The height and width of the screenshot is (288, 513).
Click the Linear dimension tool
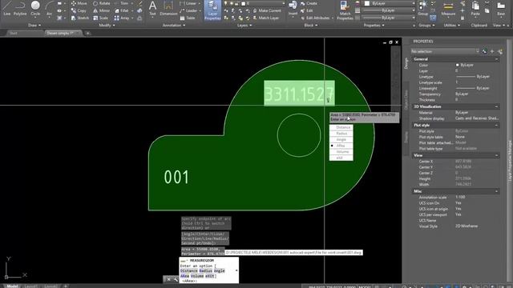click(x=188, y=3)
